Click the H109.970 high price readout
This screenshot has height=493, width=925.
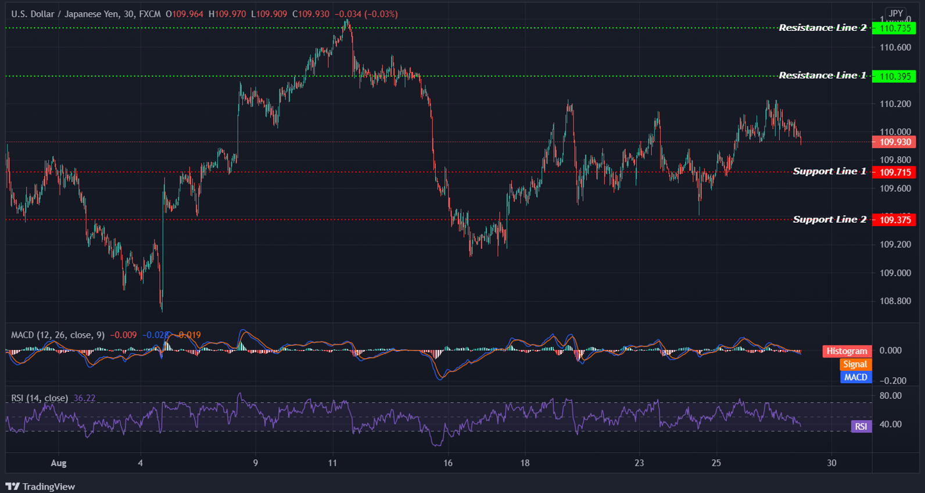[x=227, y=14]
